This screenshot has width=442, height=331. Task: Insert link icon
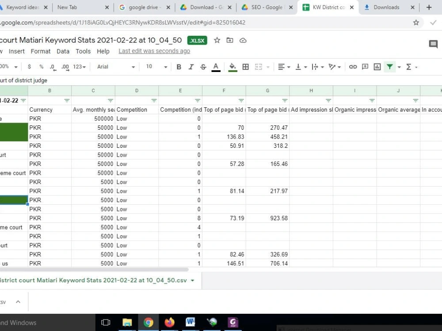353,67
